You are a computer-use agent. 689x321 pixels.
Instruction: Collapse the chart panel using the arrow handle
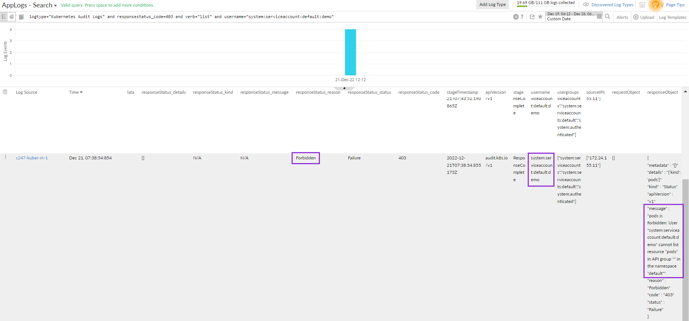click(344, 88)
